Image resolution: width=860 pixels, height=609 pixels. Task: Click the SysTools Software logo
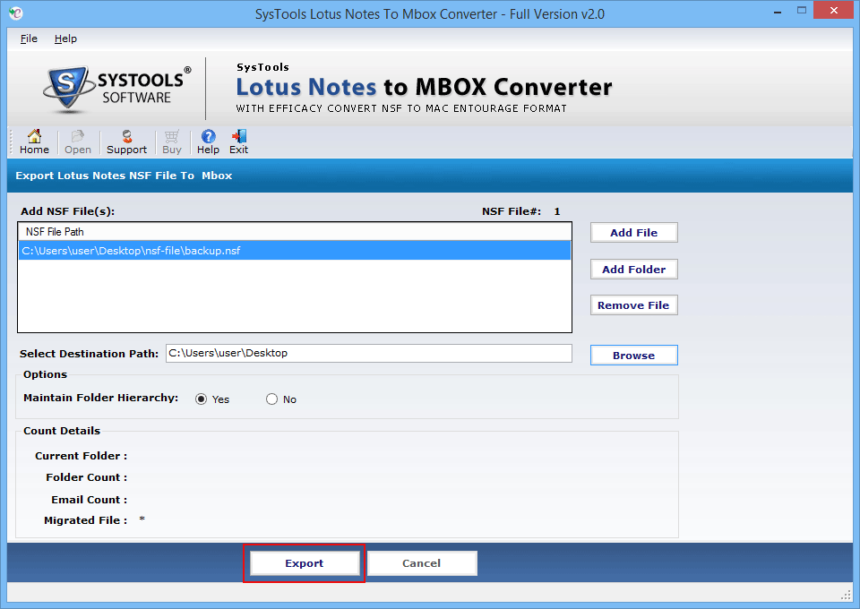[x=116, y=89]
